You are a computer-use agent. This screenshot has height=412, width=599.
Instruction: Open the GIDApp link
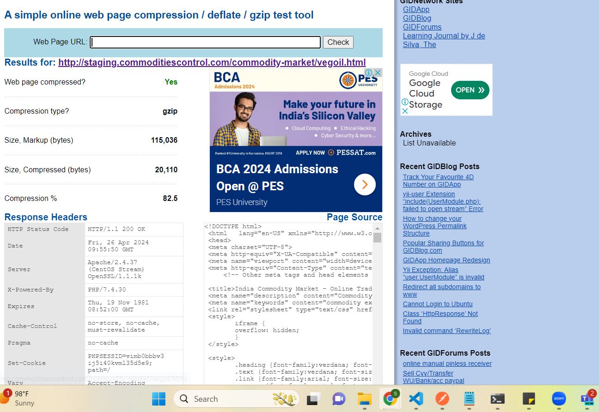pos(416,9)
